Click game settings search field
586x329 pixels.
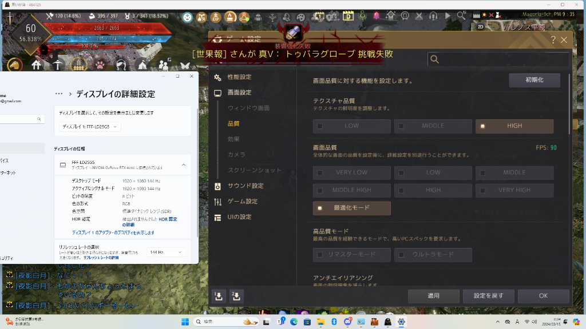[498, 59]
